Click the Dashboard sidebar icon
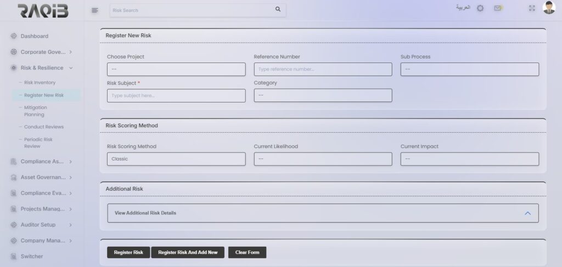The width and height of the screenshot is (562, 267). click(13, 36)
